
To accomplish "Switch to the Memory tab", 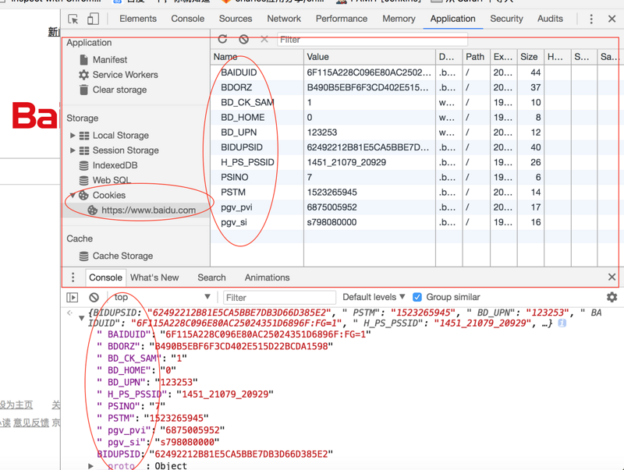I will 399,19.
